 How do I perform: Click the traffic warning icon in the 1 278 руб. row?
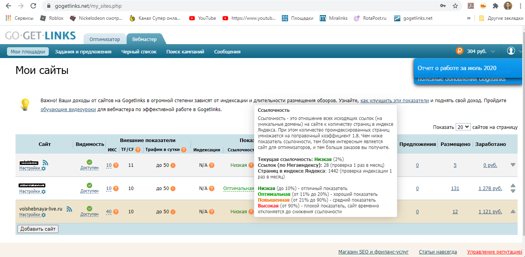[x=173, y=188]
